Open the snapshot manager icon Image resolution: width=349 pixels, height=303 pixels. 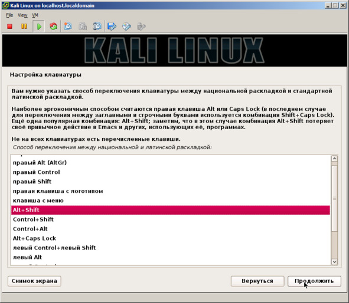tap(97, 27)
